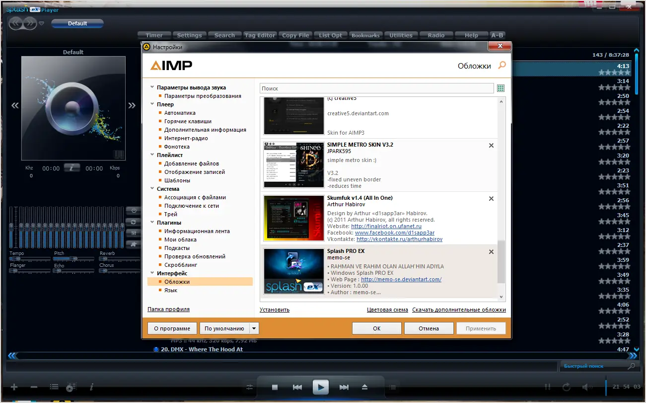646x403 pixels.
Task: Select the Radio tab
Action: pos(436,35)
